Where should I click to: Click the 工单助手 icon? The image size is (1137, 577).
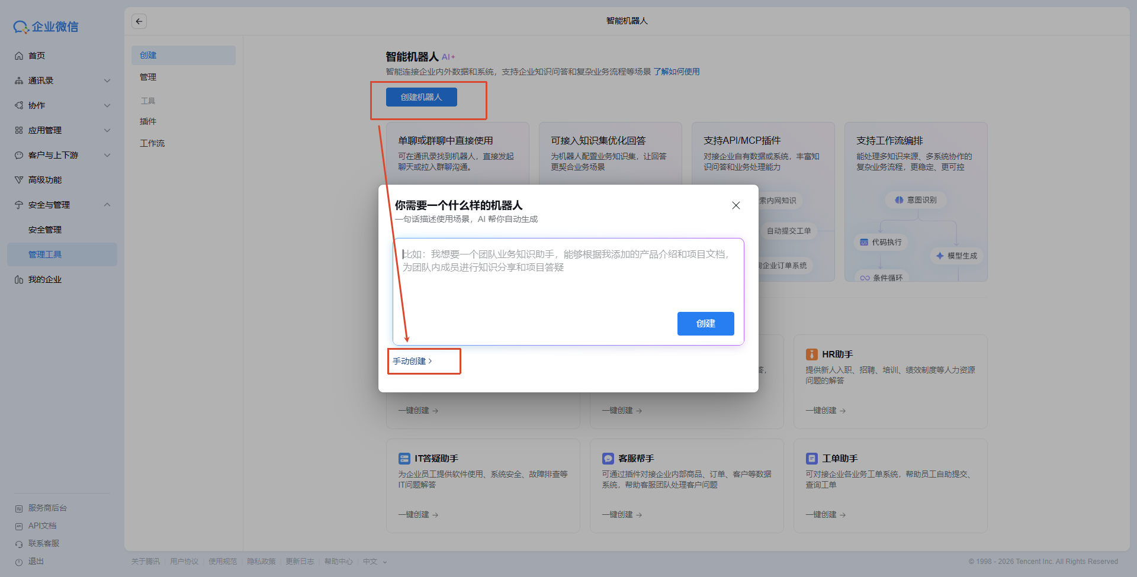(811, 459)
